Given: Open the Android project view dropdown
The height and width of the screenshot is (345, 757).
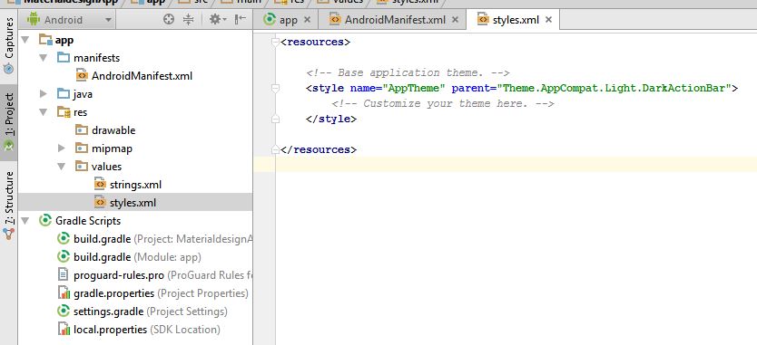Looking at the screenshot, I should click(69, 20).
